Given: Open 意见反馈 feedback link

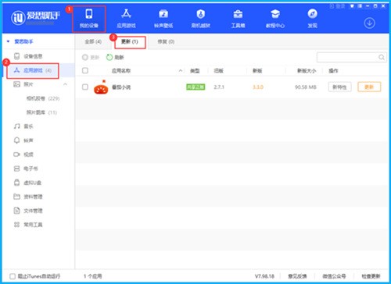Looking at the screenshot, I should (x=297, y=276).
